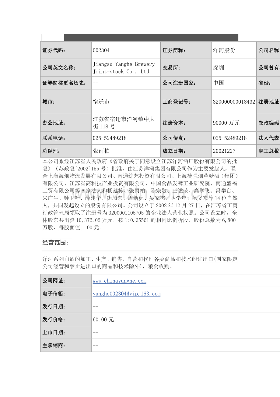280x397 pixels.
Task: Click the 城市 label cell
Action: pyautogui.click(x=66, y=102)
